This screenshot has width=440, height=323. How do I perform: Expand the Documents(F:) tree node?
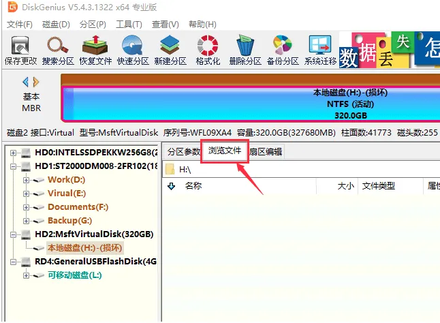26,207
